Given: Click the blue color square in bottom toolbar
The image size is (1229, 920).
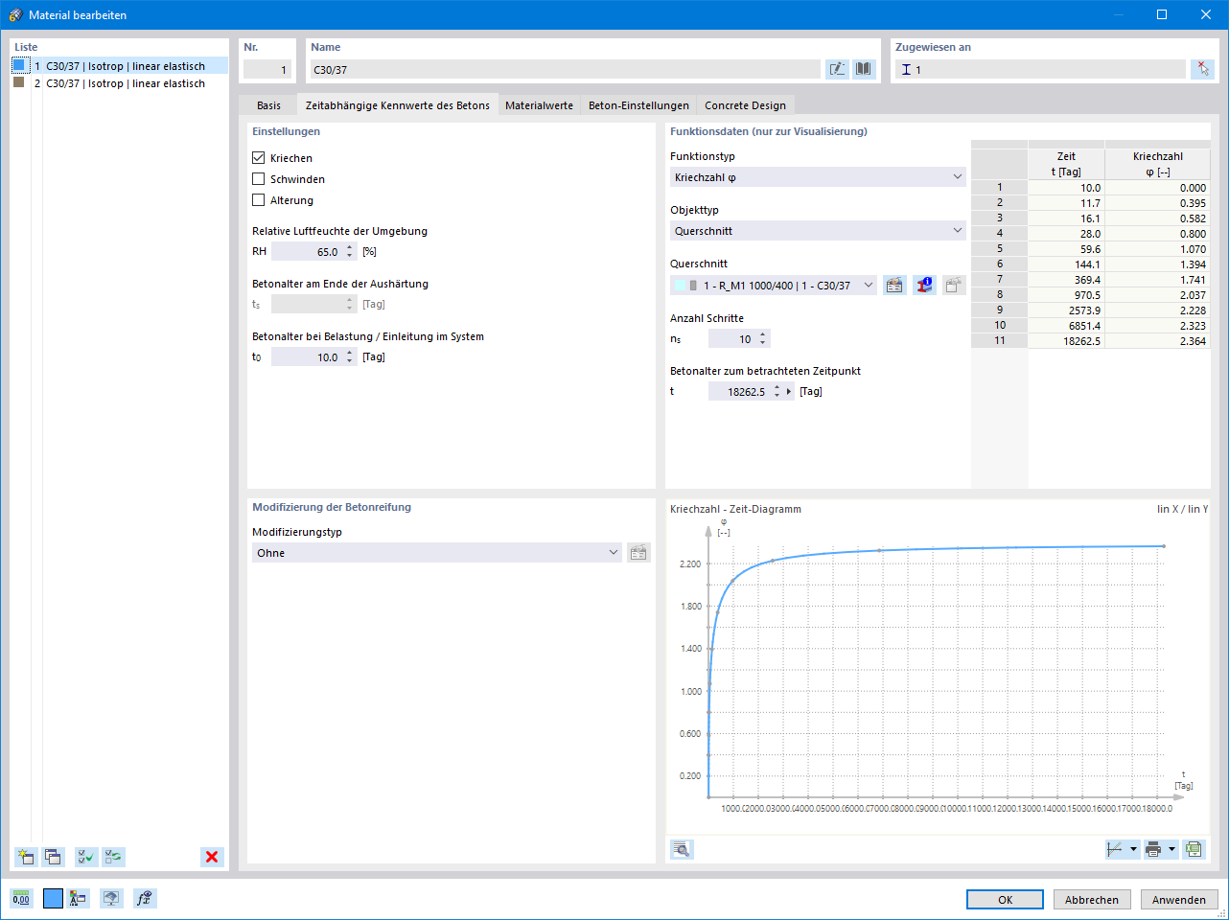Looking at the screenshot, I should (x=53, y=898).
